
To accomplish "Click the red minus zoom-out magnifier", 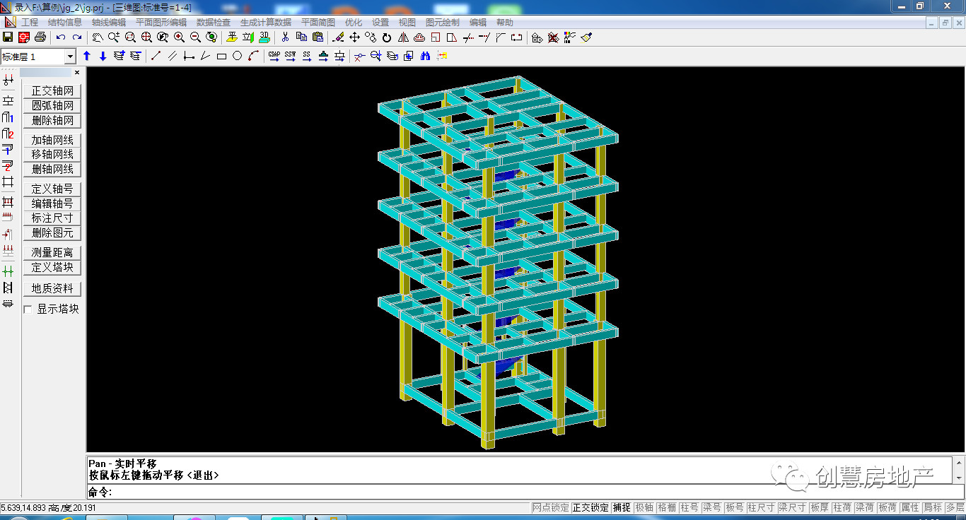I will [195, 37].
